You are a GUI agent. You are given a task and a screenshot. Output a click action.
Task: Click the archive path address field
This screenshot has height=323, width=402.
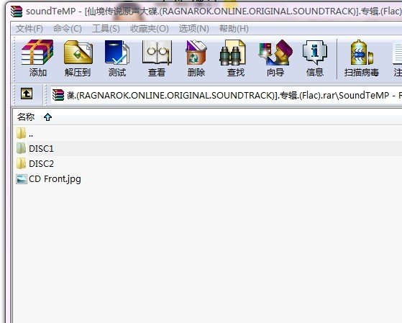226,95
